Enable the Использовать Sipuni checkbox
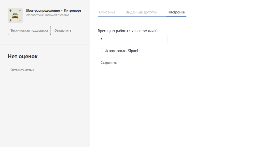 pos(100,51)
